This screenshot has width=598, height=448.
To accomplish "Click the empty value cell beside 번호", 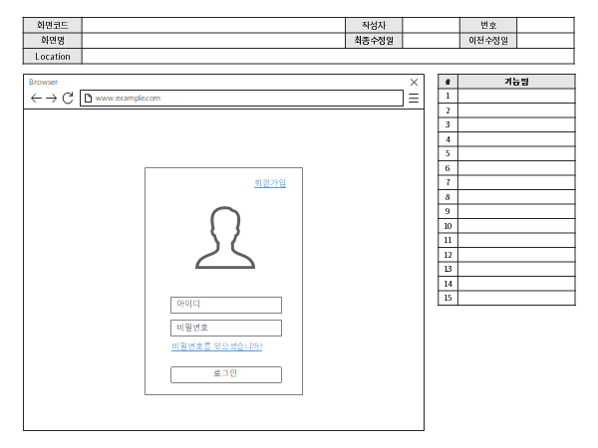I will pos(546,25).
